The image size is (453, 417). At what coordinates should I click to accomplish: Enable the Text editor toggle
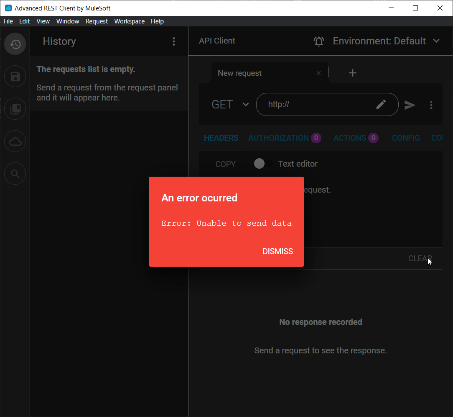(x=263, y=163)
